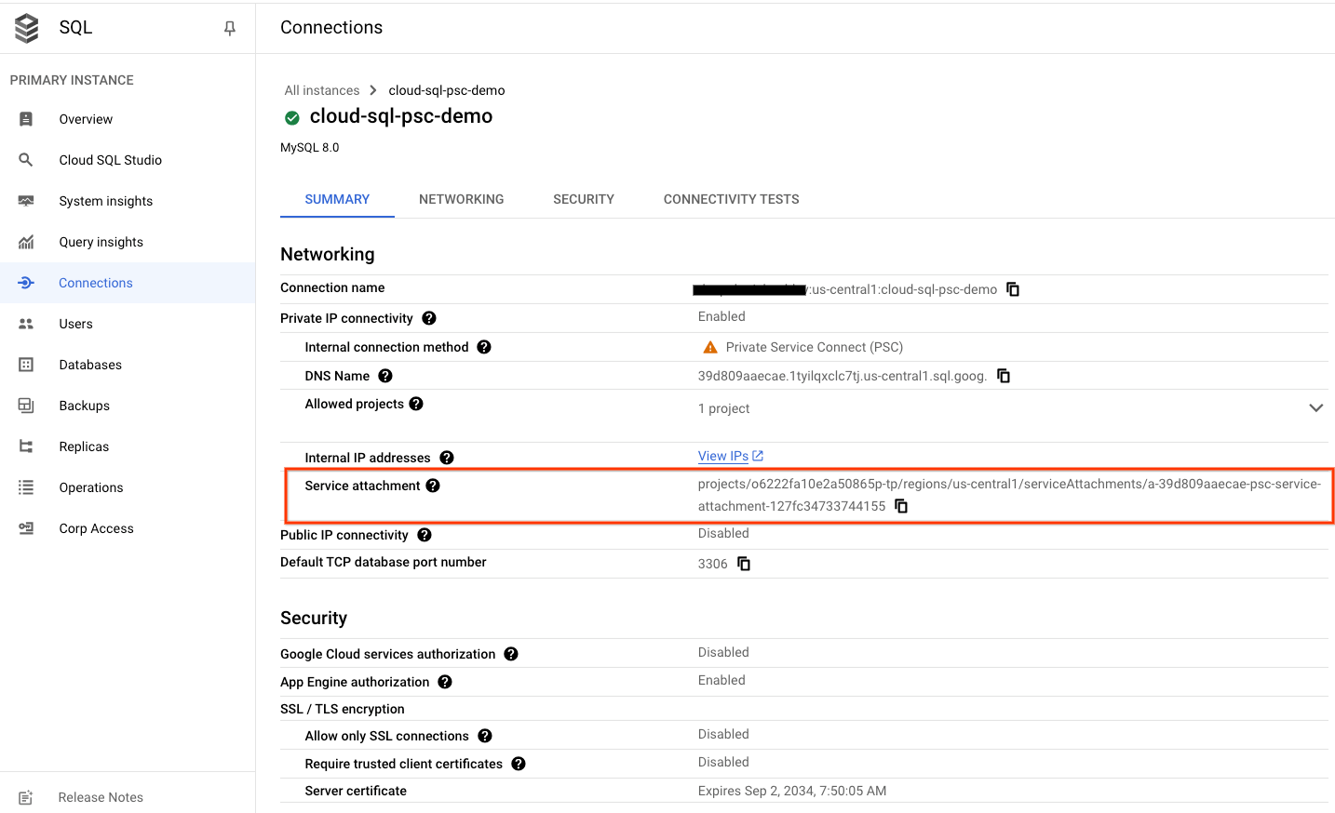
Task: Show help for Allow only SSL connections
Action: [485, 736]
